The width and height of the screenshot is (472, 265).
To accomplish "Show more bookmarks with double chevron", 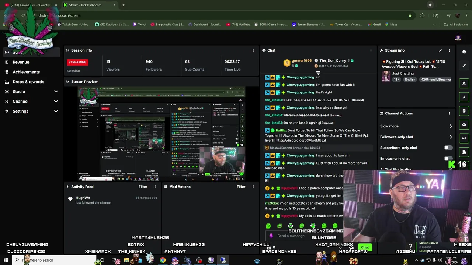I will pos(434,25).
